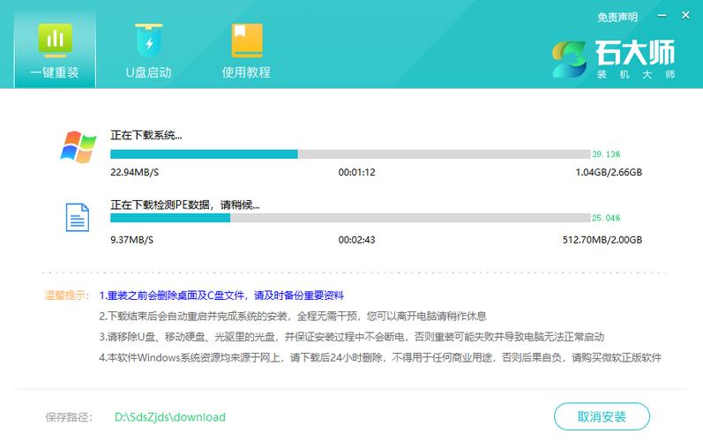Click the 石大师 logo

coord(613,59)
